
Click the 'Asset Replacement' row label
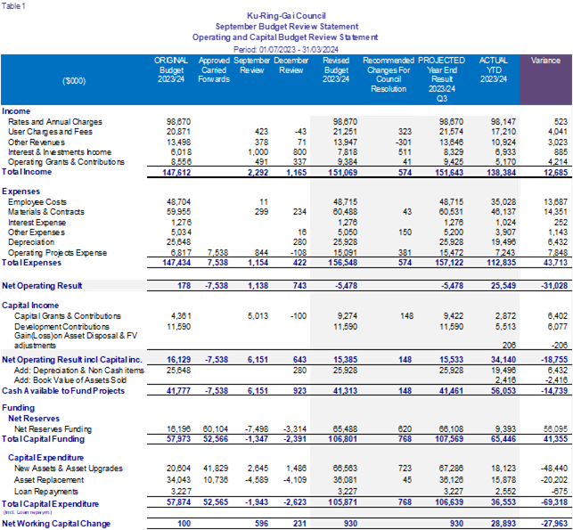point(49,480)
